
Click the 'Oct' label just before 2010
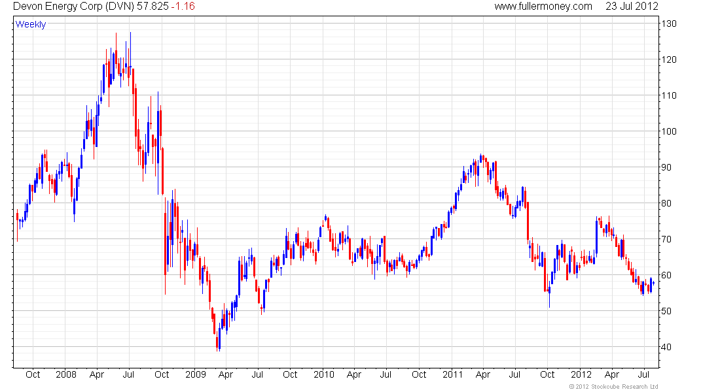coord(290,374)
